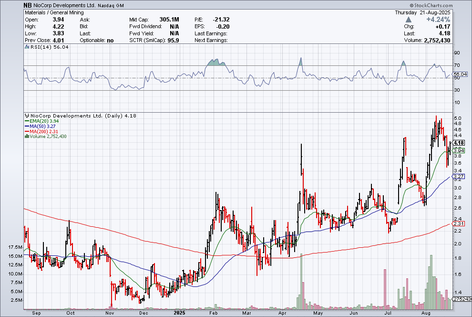Screen dimensions: 472x317
Task: Click the Jul month label on the time axis
Action: 388,313
